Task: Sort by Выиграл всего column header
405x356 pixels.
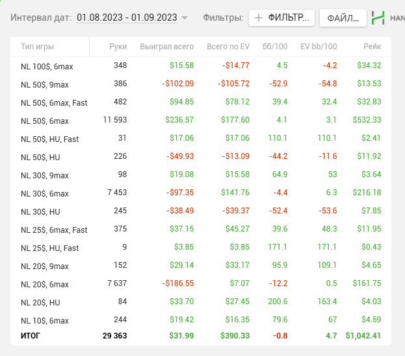Action: pyautogui.click(x=166, y=47)
